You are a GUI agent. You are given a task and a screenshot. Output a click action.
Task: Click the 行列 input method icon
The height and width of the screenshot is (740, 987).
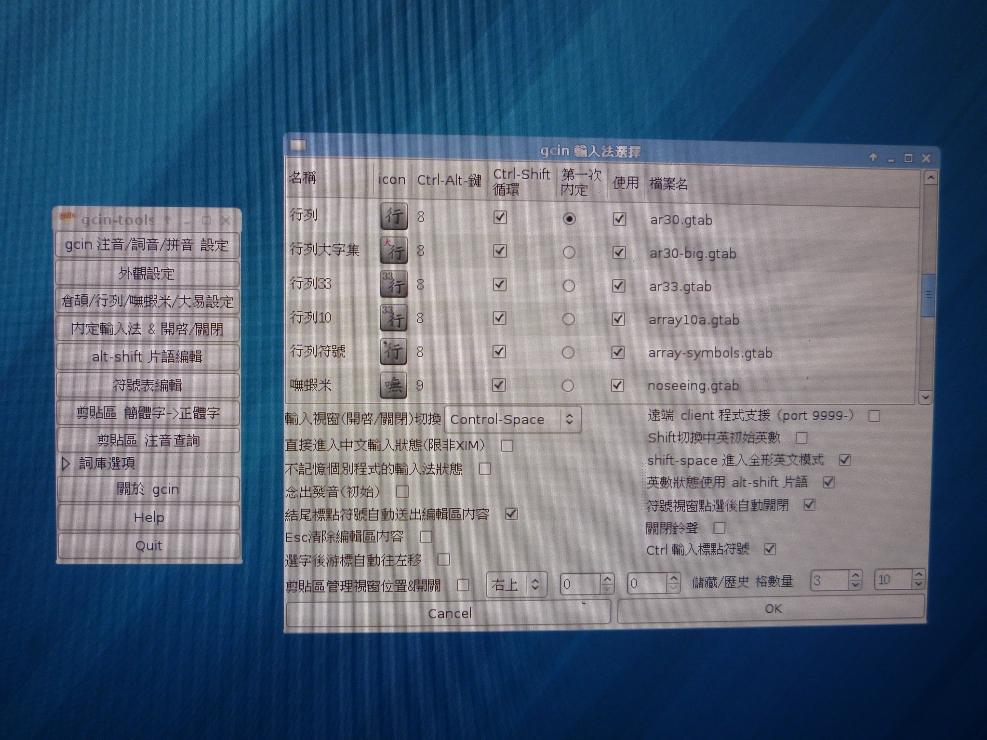click(x=394, y=216)
